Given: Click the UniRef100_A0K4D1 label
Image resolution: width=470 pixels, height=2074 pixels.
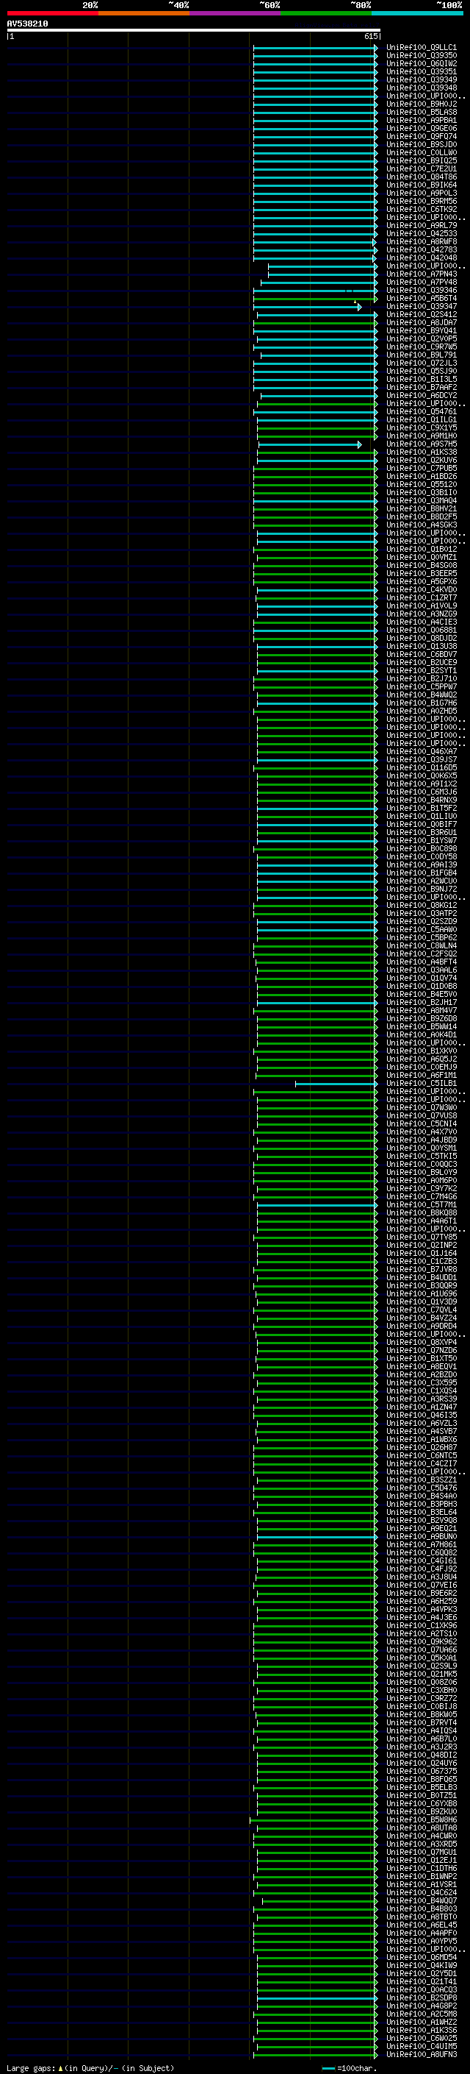Looking at the screenshot, I should click(x=421, y=1034).
